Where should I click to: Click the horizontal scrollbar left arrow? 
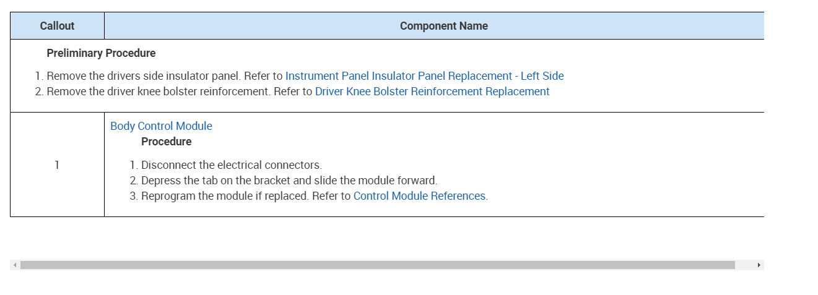pos(15,265)
